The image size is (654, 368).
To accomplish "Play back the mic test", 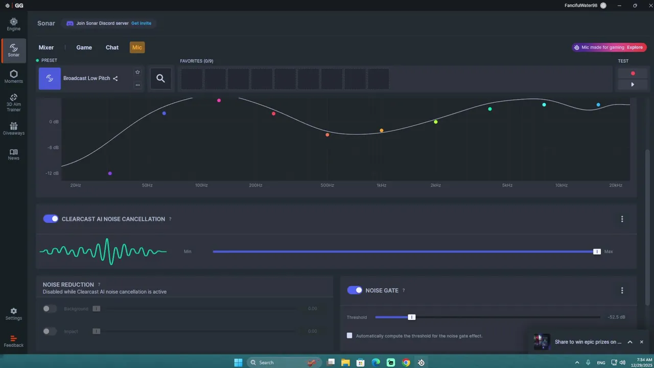I will tap(633, 84).
